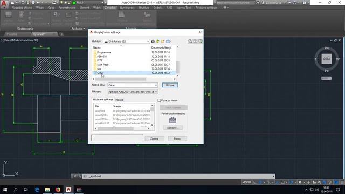Screen dimensions: 345x194
Task: Open Windows search from the taskbar
Action: point(16,190)
